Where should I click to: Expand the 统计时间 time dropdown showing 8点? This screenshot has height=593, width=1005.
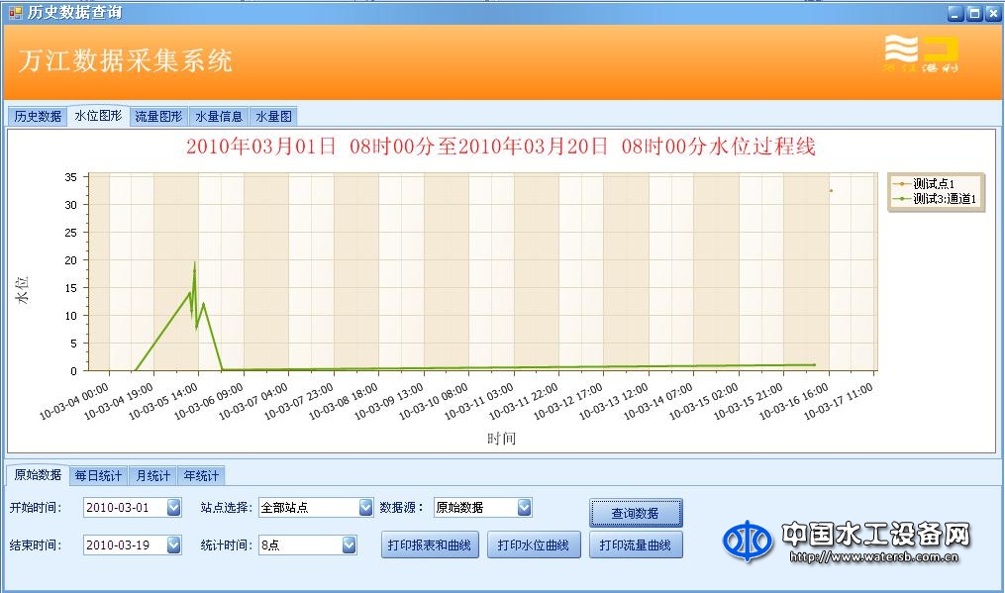[x=348, y=544]
